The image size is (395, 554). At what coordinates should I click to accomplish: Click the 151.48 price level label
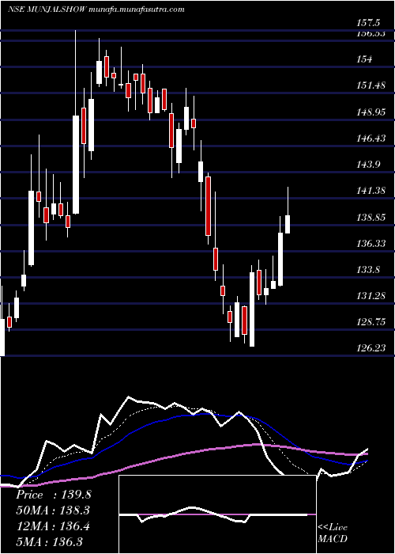pos(371,85)
